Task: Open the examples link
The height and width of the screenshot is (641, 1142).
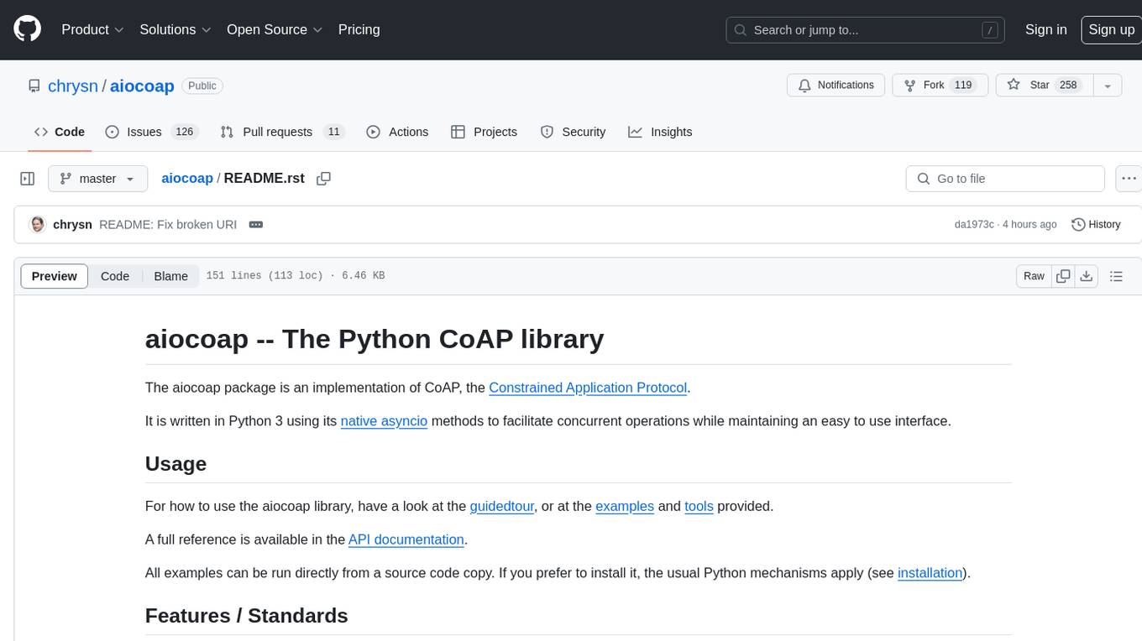Action: (x=625, y=507)
